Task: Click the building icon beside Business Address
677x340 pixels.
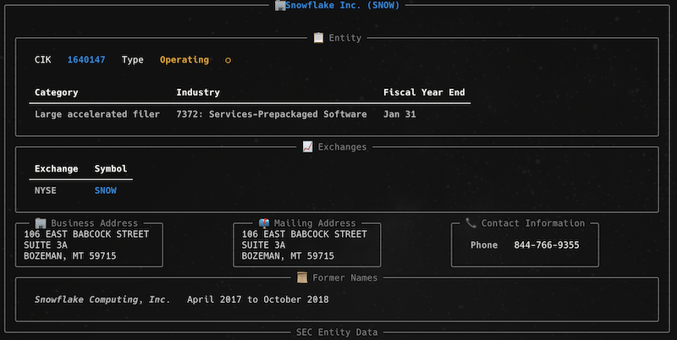Action: click(x=41, y=223)
